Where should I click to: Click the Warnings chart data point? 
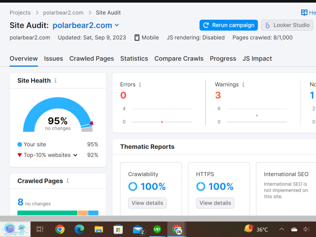point(257,115)
